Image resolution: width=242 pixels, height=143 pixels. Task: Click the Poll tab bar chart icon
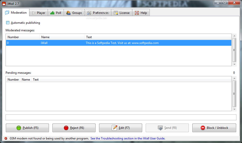[52, 13]
